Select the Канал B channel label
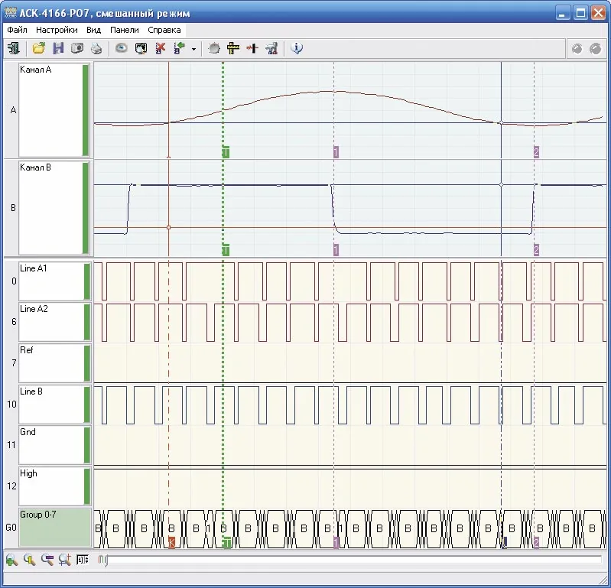611x588 pixels. [35, 167]
